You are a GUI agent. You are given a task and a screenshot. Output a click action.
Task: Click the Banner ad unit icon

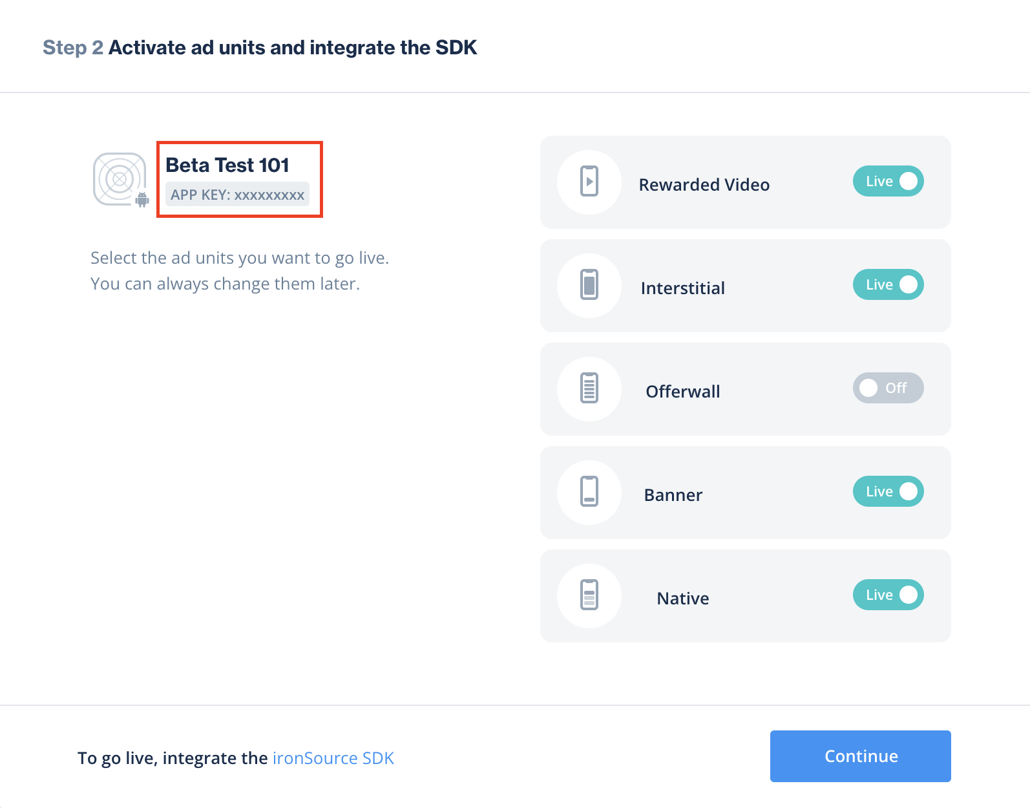pyautogui.click(x=589, y=492)
